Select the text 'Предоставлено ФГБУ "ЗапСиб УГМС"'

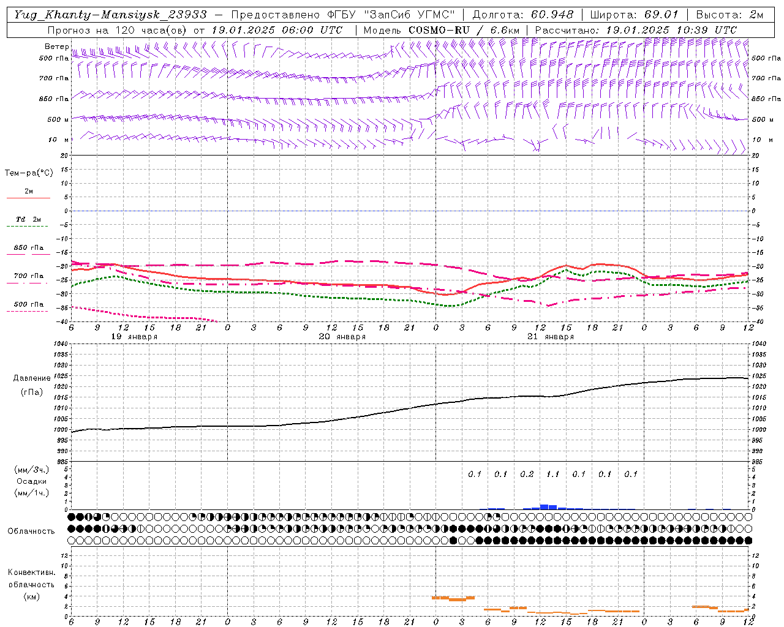(x=342, y=15)
